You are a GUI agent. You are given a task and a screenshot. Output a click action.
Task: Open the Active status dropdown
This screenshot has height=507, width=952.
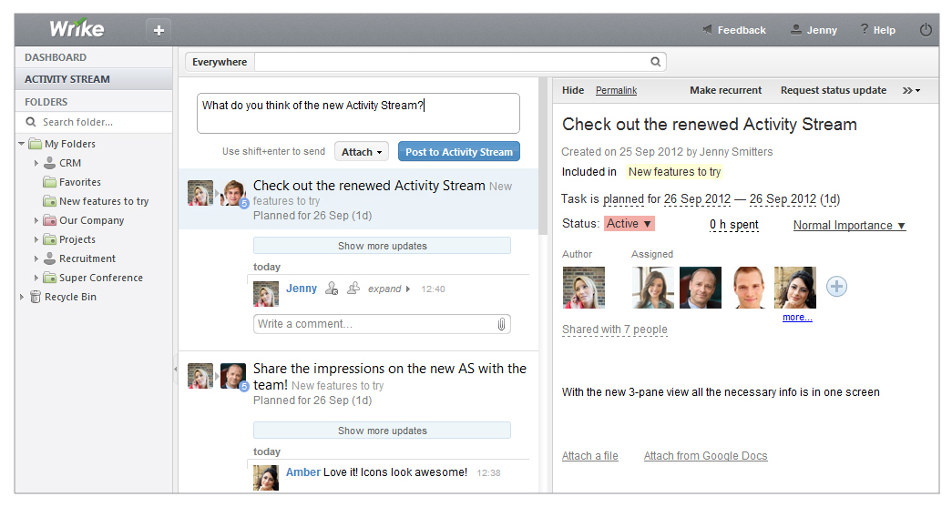(629, 224)
